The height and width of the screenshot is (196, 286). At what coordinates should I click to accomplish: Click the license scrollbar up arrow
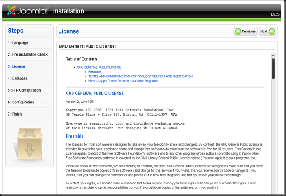click(x=273, y=55)
